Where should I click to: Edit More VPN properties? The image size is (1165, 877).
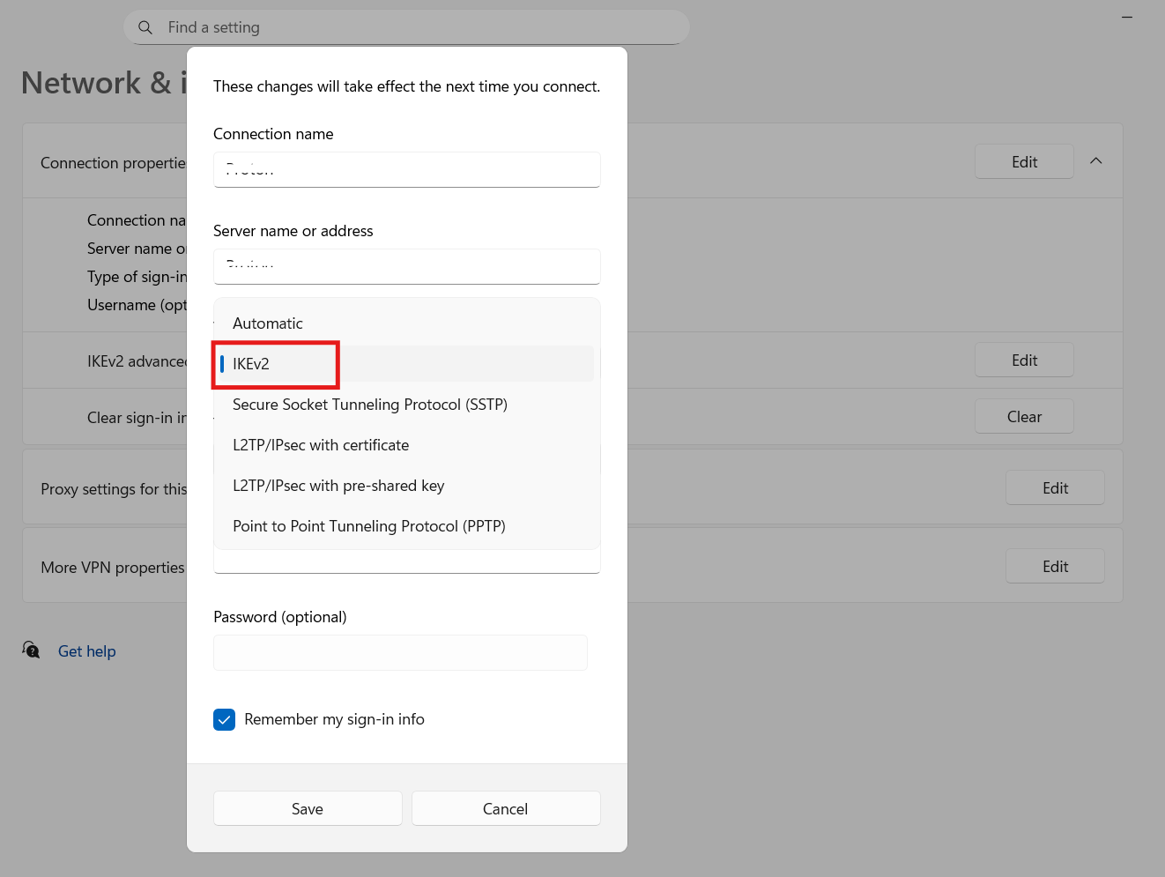pos(1055,565)
